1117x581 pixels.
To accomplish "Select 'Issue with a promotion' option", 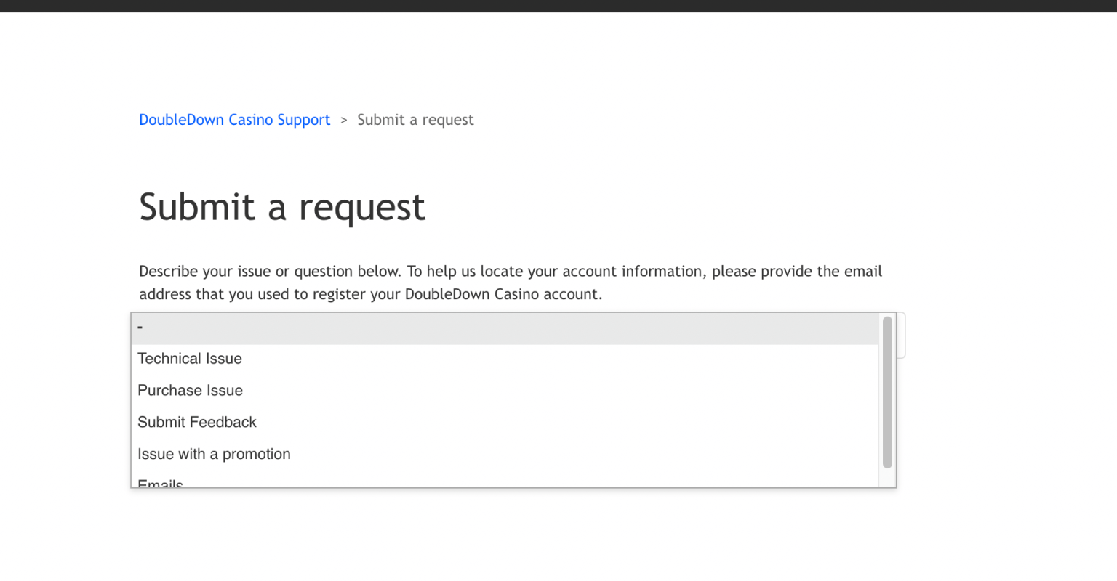I will click(214, 455).
